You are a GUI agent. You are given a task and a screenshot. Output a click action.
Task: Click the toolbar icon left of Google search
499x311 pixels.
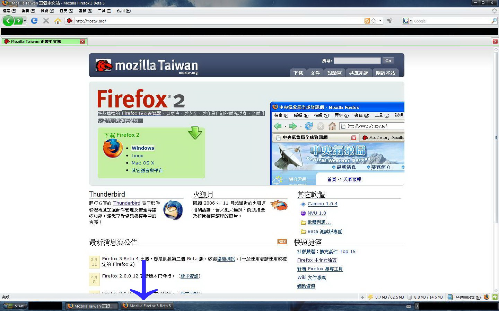click(x=390, y=21)
